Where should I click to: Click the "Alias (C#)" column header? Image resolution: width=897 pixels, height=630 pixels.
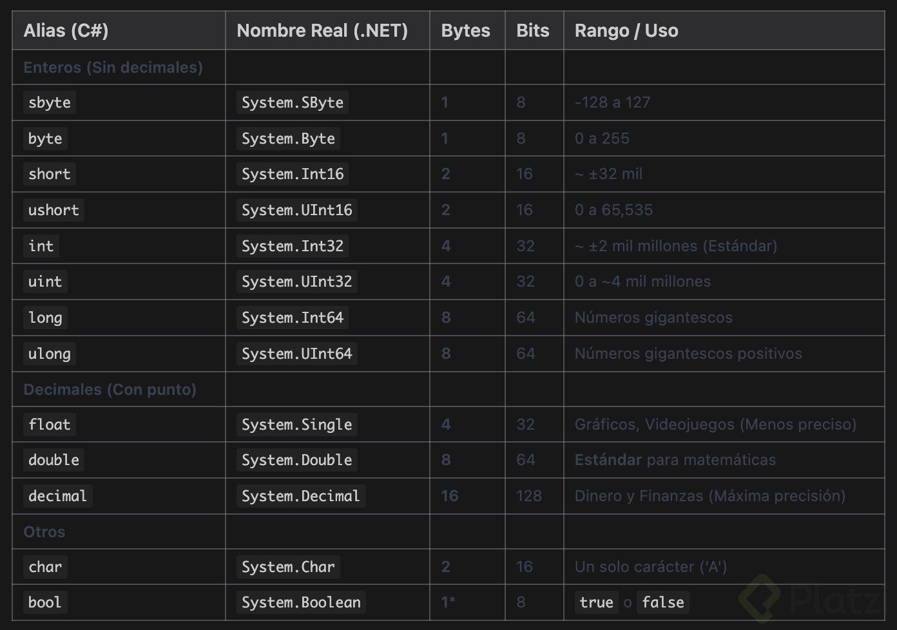[66, 31]
